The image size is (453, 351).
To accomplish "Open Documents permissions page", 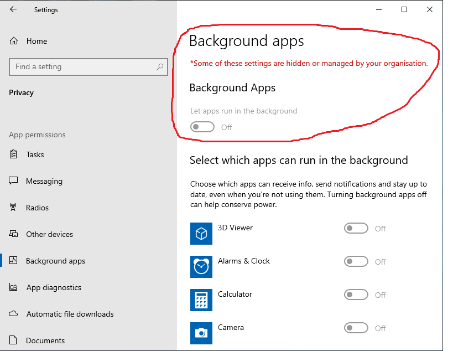I will pyautogui.click(x=45, y=340).
